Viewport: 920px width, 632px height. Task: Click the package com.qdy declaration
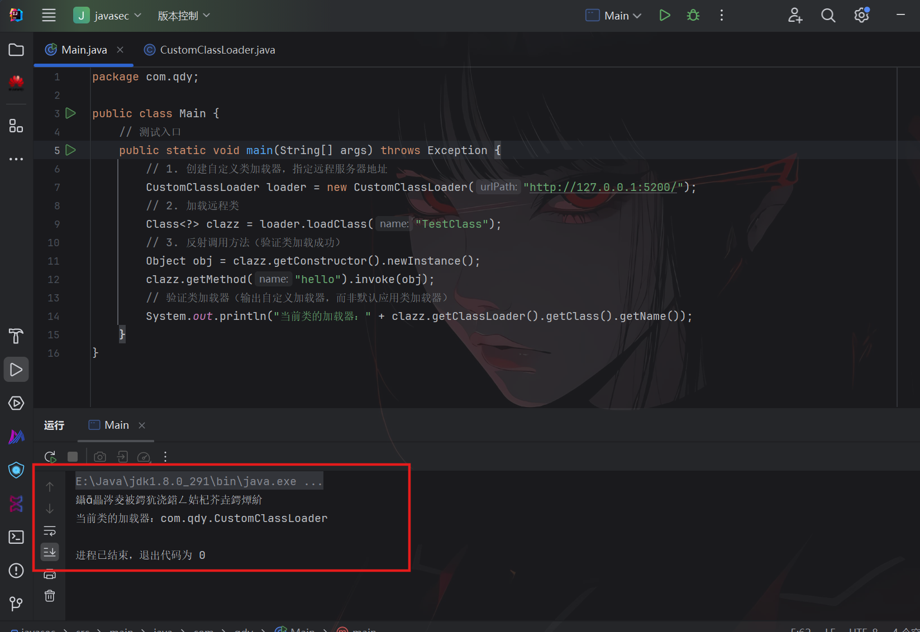pos(145,76)
